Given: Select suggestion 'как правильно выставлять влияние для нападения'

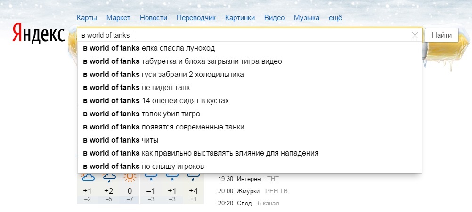Looking at the screenshot, I should (250, 153).
